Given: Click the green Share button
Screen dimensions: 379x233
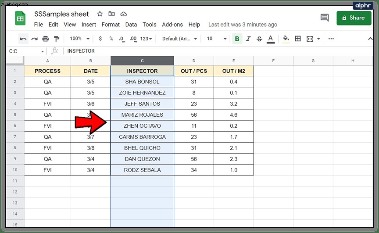Looking at the screenshot, I should (x=354, y=18).
